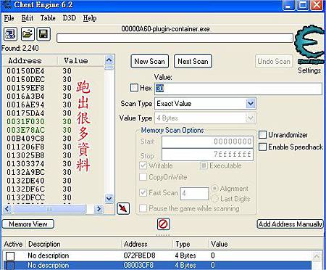Open the process selection computer icon
Viewport: 326px width, 270px height.
pos(10,34)
